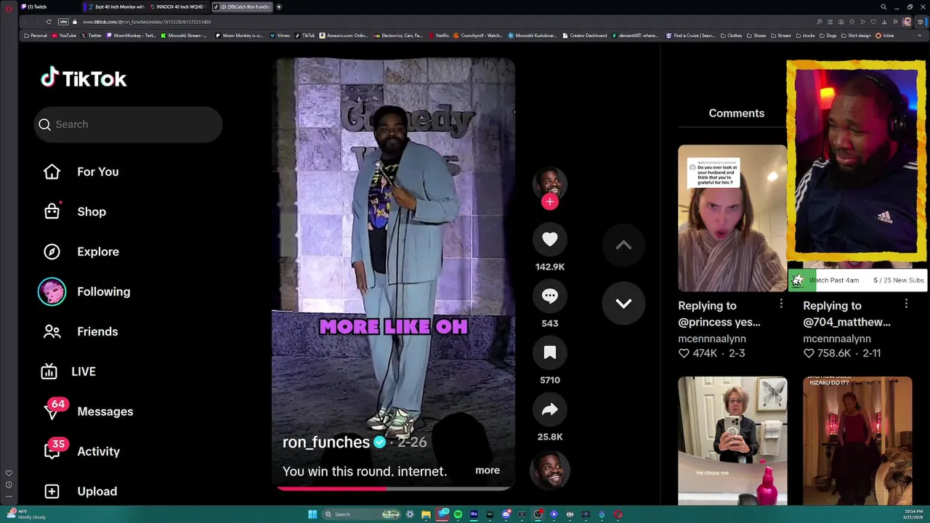930x523 pixels.
Task: Open Discord from taskbar
Action: tap(506, 514)
